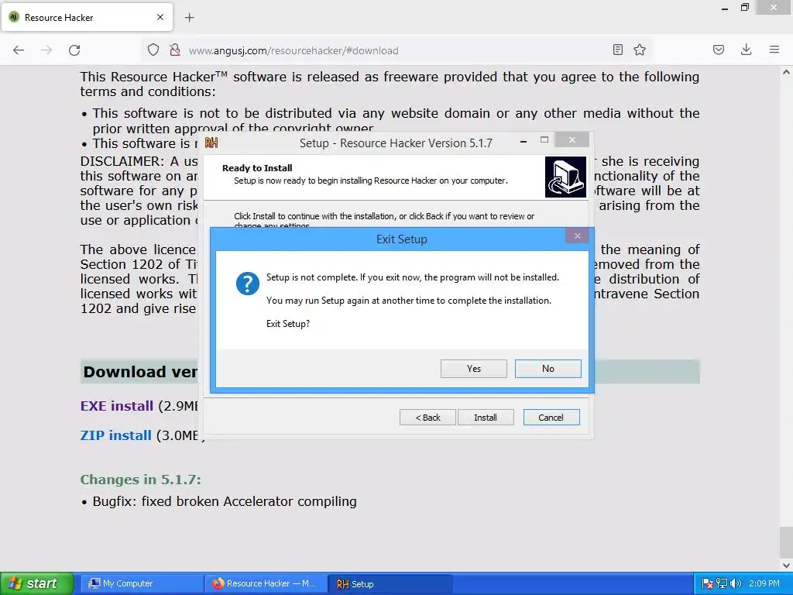Close the Resource Hacker tab
The image size is (793, 595).
pos(160,17)
